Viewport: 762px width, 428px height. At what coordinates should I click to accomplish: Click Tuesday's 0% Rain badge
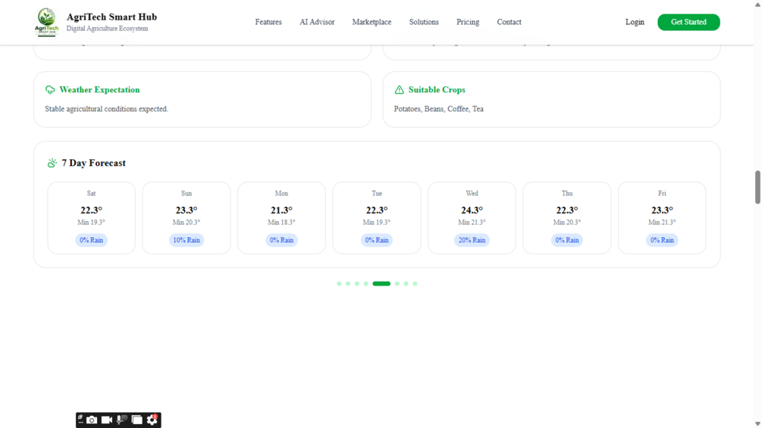click(x=377, y=240)
